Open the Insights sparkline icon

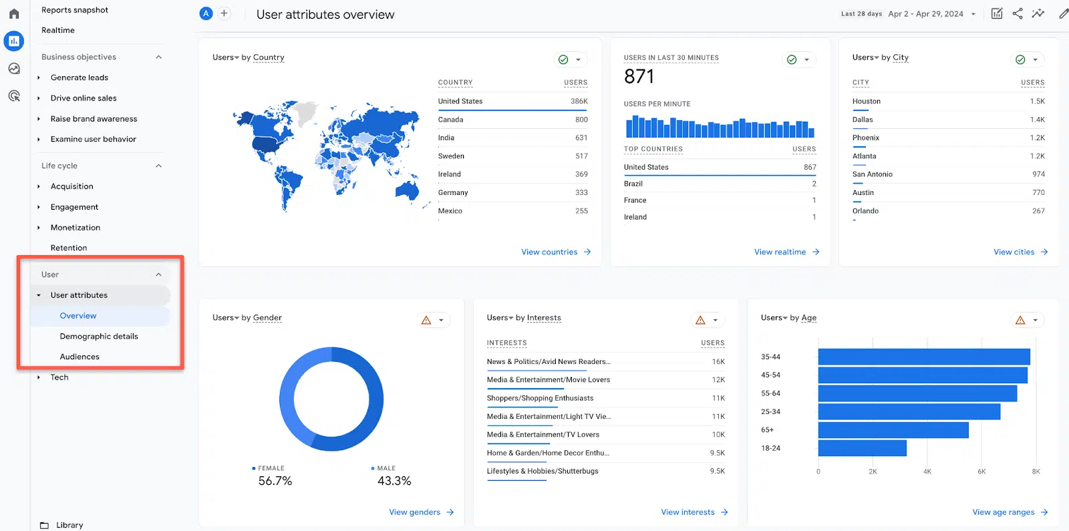pos(1038,13)
